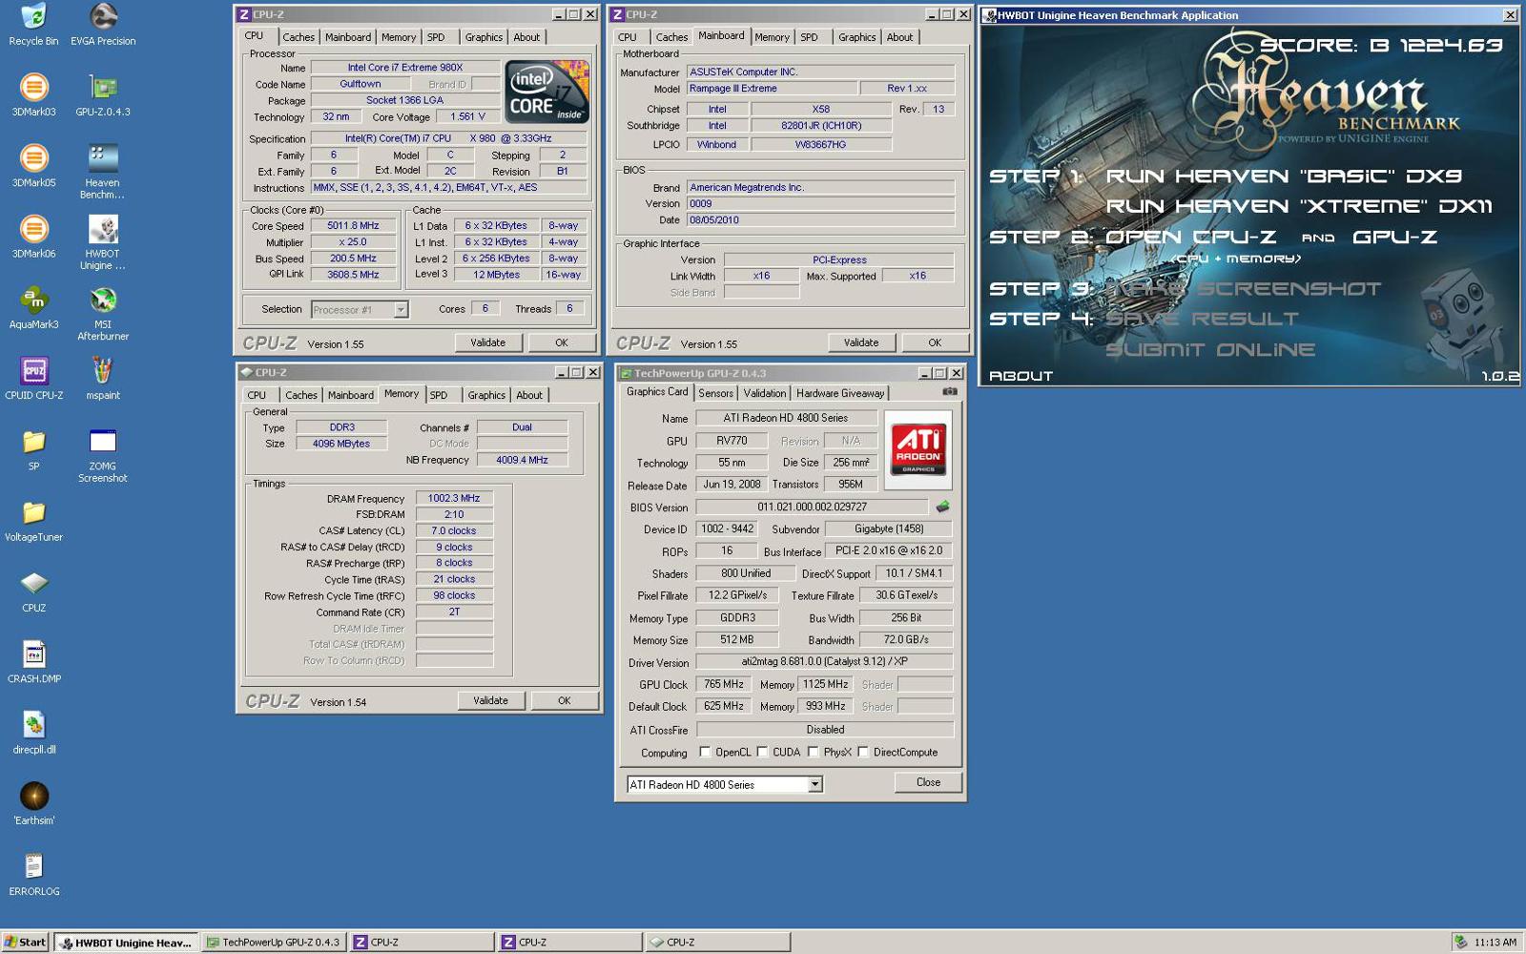Click Validate in the CPU-Z CPU window
Viewport: 1526px width, 954px height.
tap(487, 342)
